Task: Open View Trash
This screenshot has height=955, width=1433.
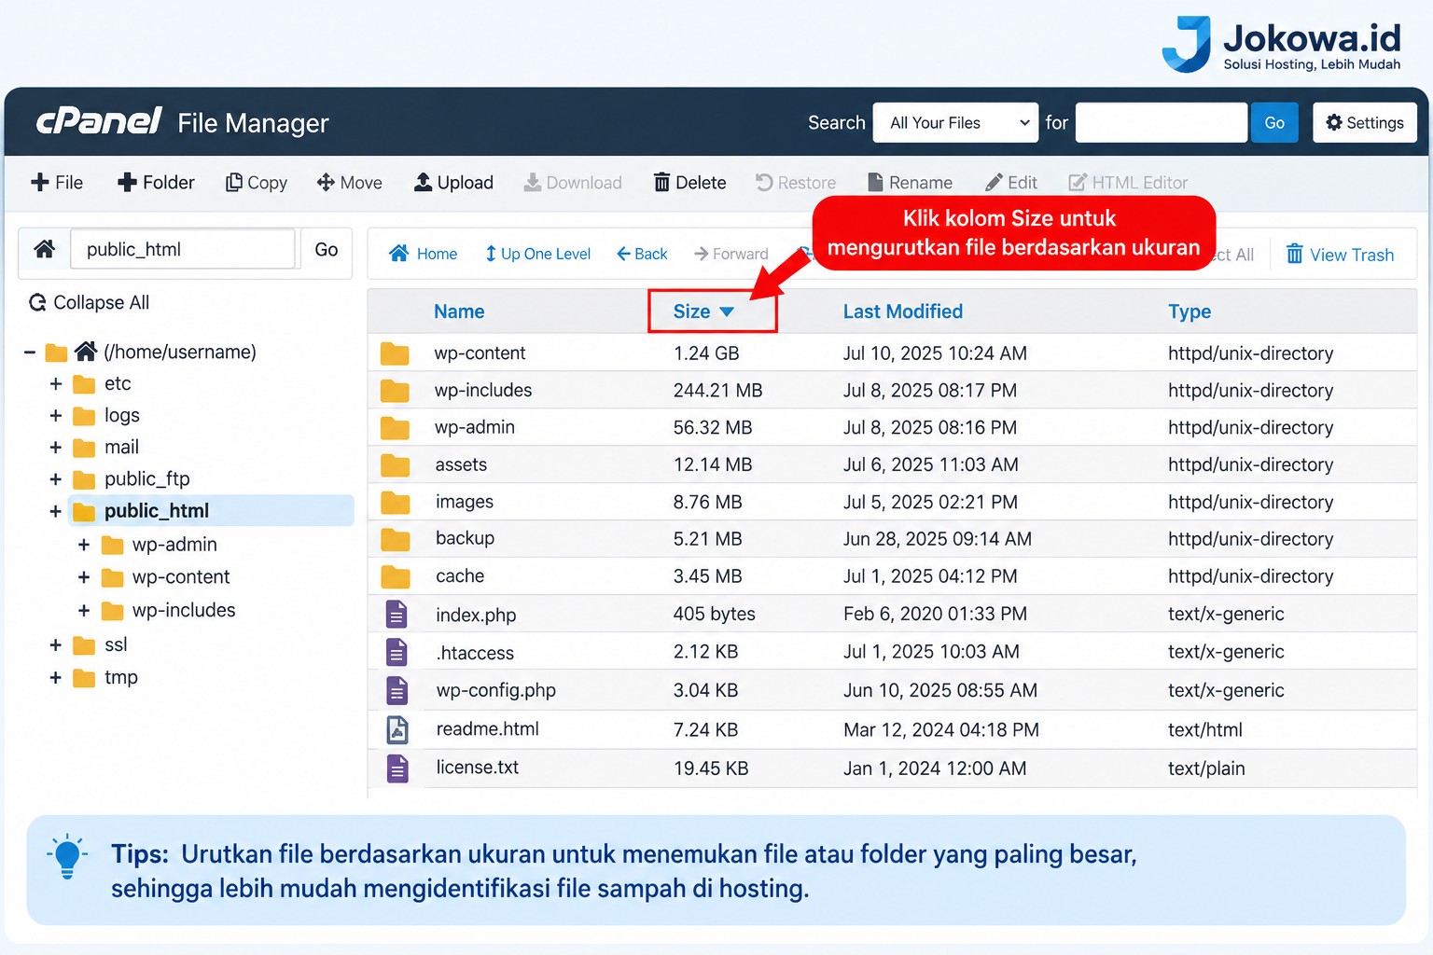Action: tap(1340, 255)
